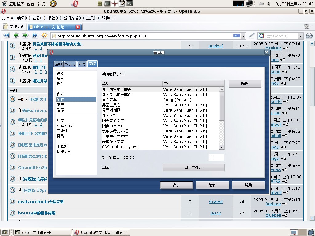The height and width of the screenshot is (236, 315).
Task: Open the closed-tabs trash can icon
Action: click(x=306, y=26)
